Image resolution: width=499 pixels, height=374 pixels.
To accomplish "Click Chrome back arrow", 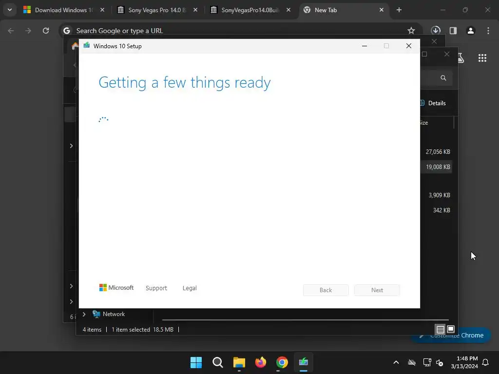I will click(x=11, y=31).
